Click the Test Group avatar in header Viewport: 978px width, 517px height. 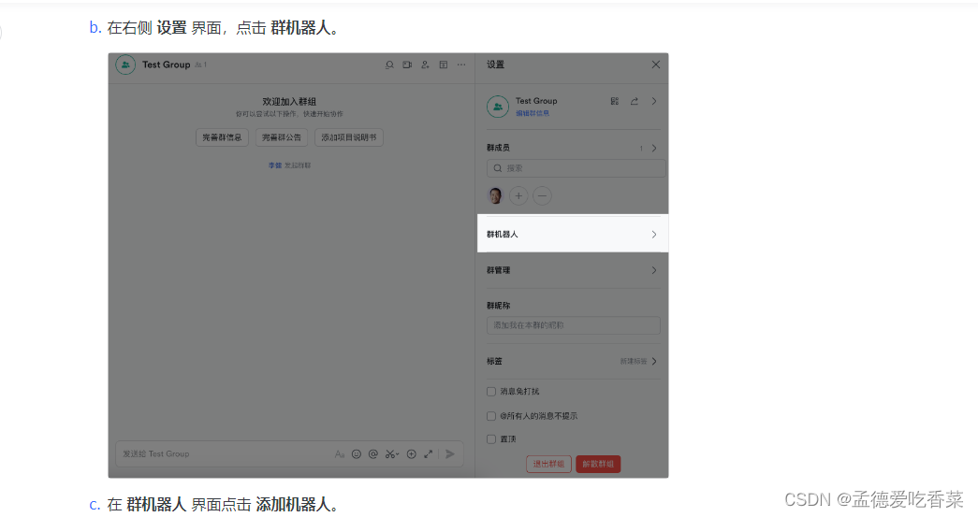[125, 65]
